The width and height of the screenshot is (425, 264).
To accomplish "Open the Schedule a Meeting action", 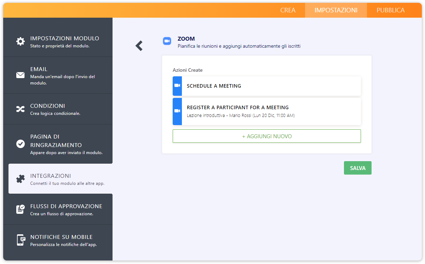I will 267,86.
